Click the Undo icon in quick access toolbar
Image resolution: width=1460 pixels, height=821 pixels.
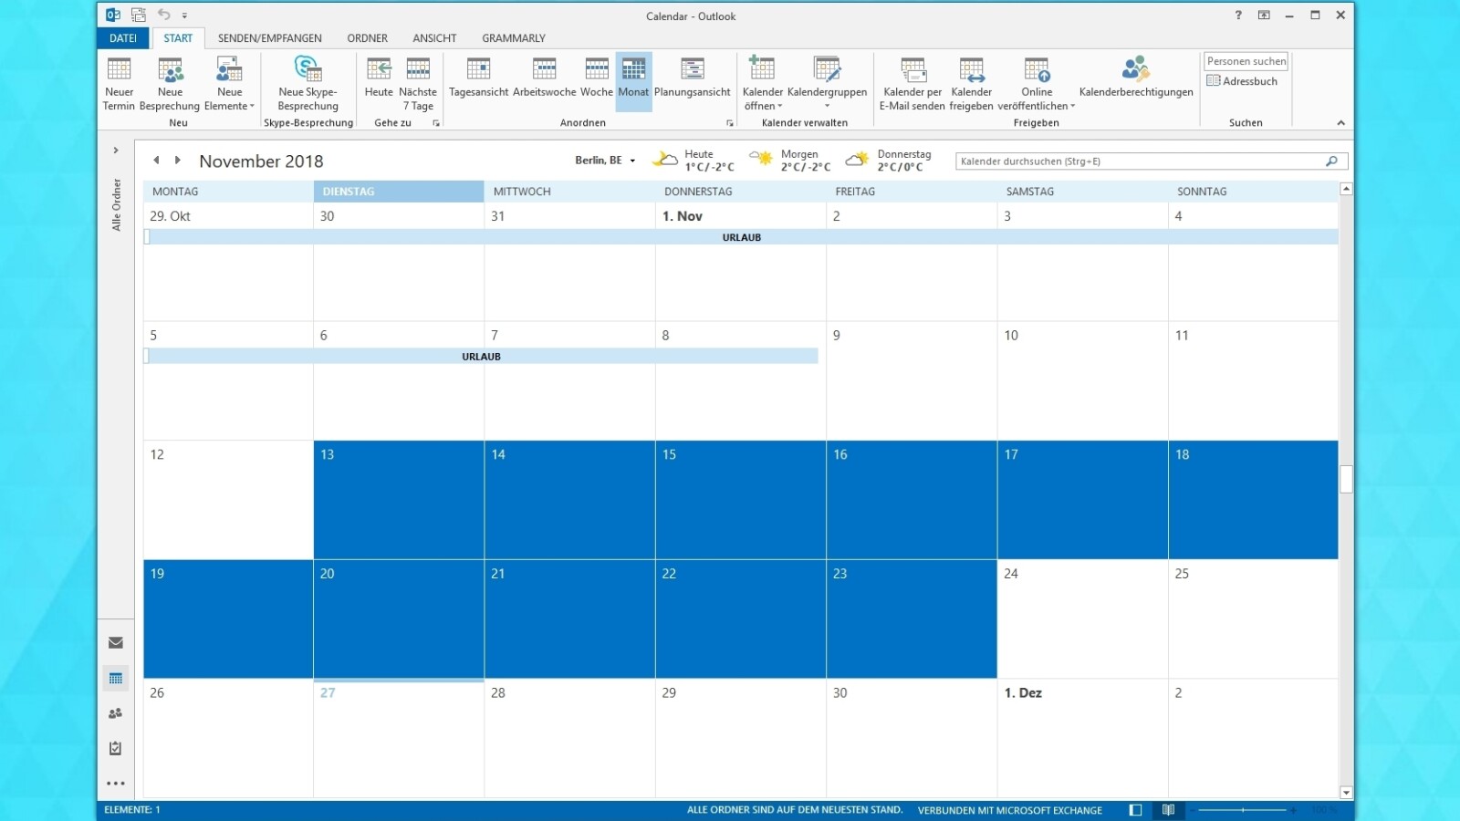[163, 15]
